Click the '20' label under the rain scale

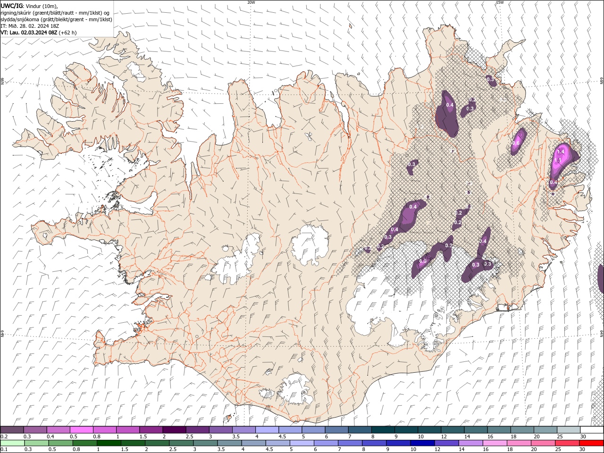pos(534,450)
